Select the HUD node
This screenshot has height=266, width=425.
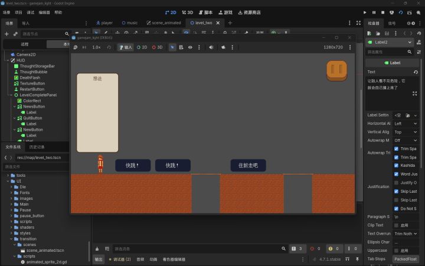click(x=21, y=60)
